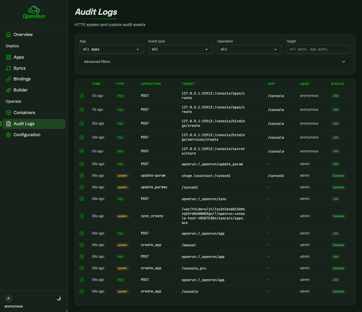Expand the 12s ago log row

pyautogui.click(x=82, y=96)
